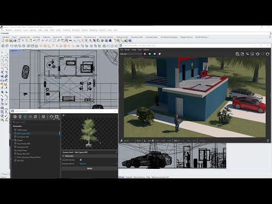The image size is (272, 204).
Task: Click the cypress tree preview thumbnail
Action: coord(90,133)
